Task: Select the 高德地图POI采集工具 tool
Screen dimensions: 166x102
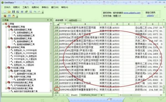Action: [x=26, y=74]
